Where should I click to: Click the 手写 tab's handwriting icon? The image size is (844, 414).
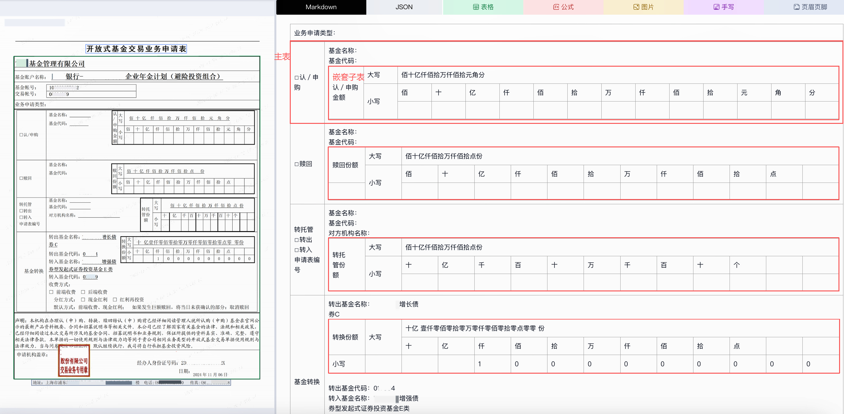(716, 7)
